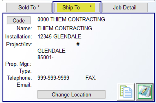
Task: Click the copy documents icon
Action: pyautogui.click(x=126, y=92)
